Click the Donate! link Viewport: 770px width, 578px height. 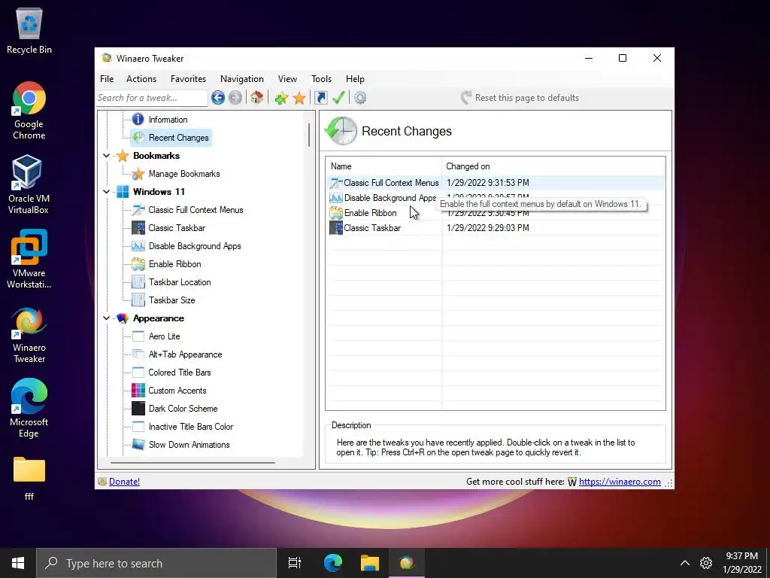click(x=124, y=482)
